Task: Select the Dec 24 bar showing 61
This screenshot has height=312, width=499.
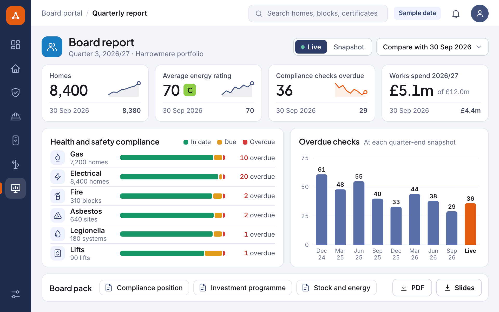Action: (x=322, y=210)
